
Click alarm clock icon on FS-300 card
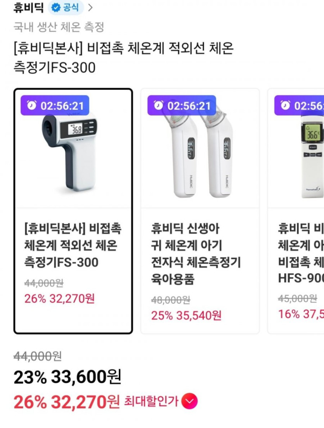32,106
